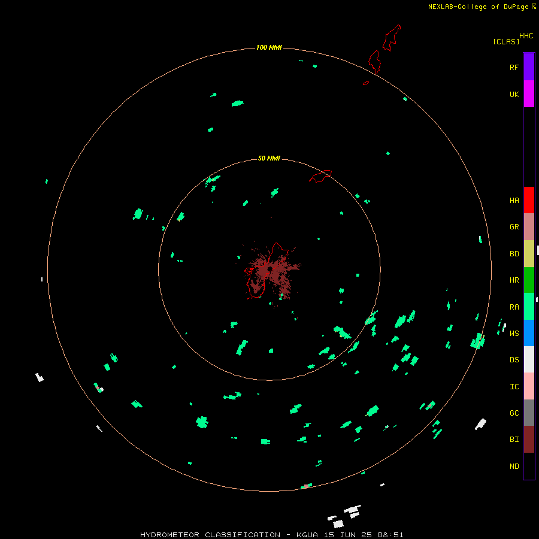Click the white DS legend color swatch
539x539 pixels.
tap(529, 359)
